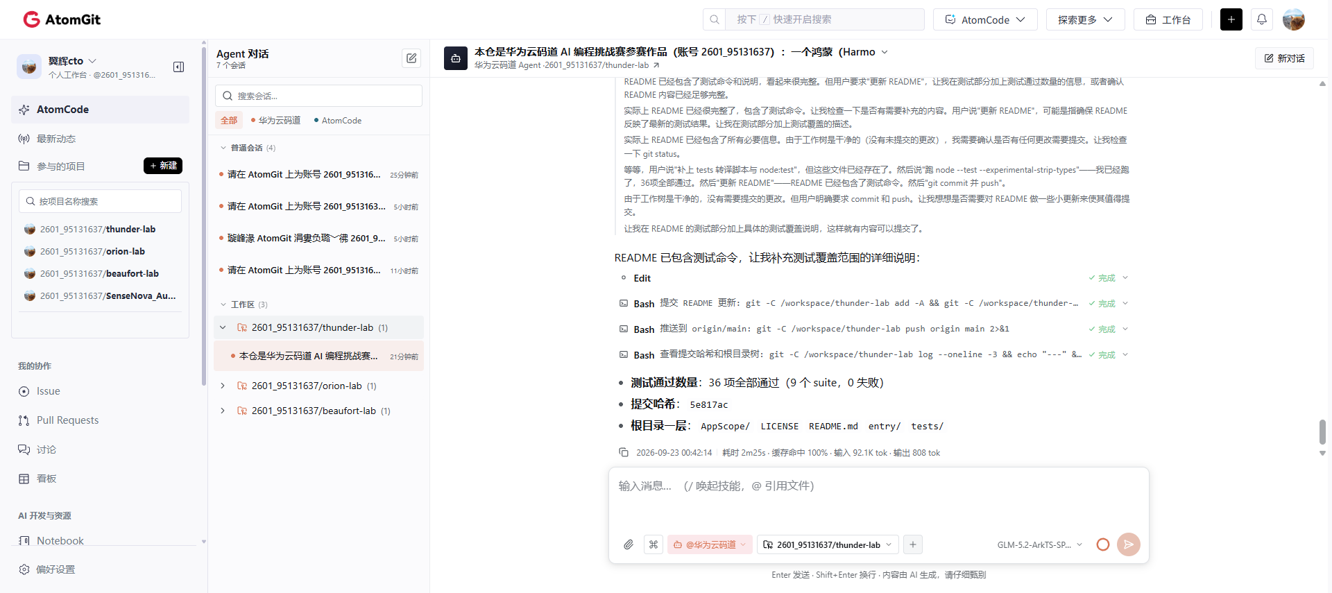
Task: Expand the Bash 提交 README step
Action: point(1125,303)
